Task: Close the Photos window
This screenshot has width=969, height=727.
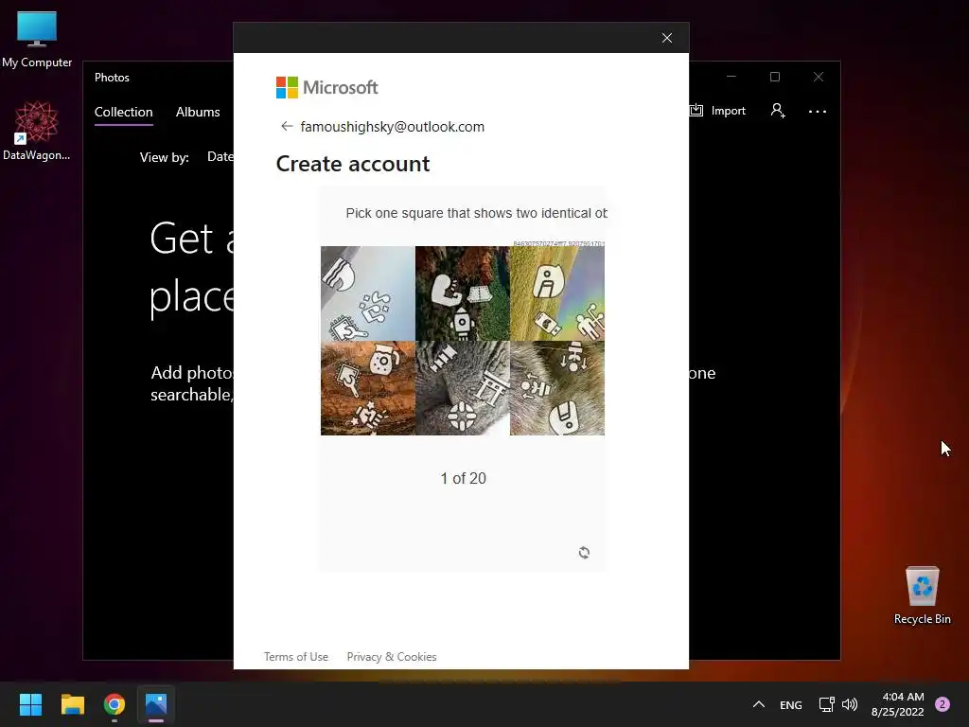Action: (x=819, y=77)
